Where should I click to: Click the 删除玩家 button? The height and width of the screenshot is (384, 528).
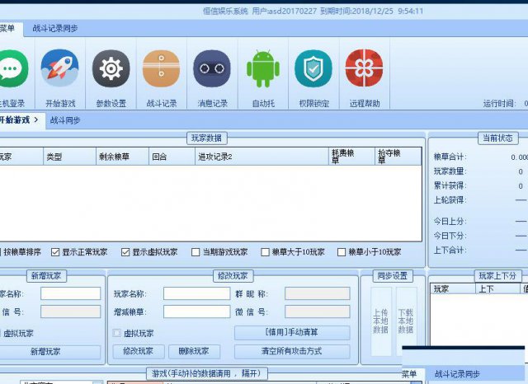194,351
